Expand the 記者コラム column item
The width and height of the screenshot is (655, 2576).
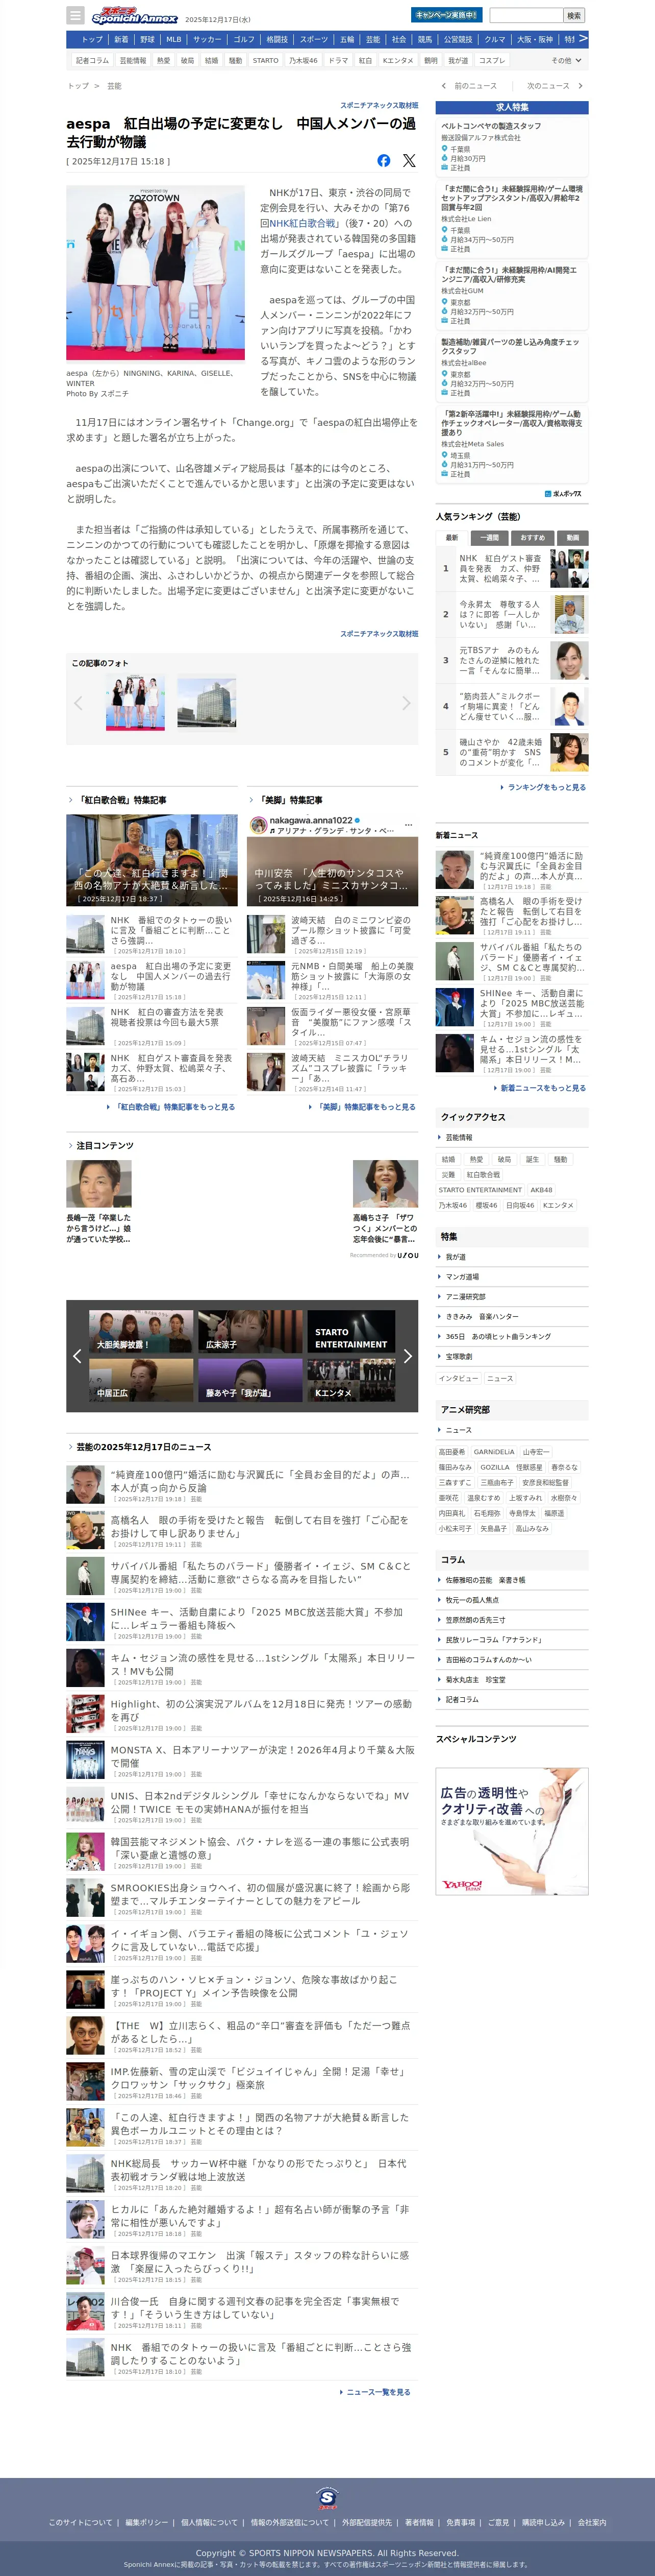click(x=511, y=1699)
